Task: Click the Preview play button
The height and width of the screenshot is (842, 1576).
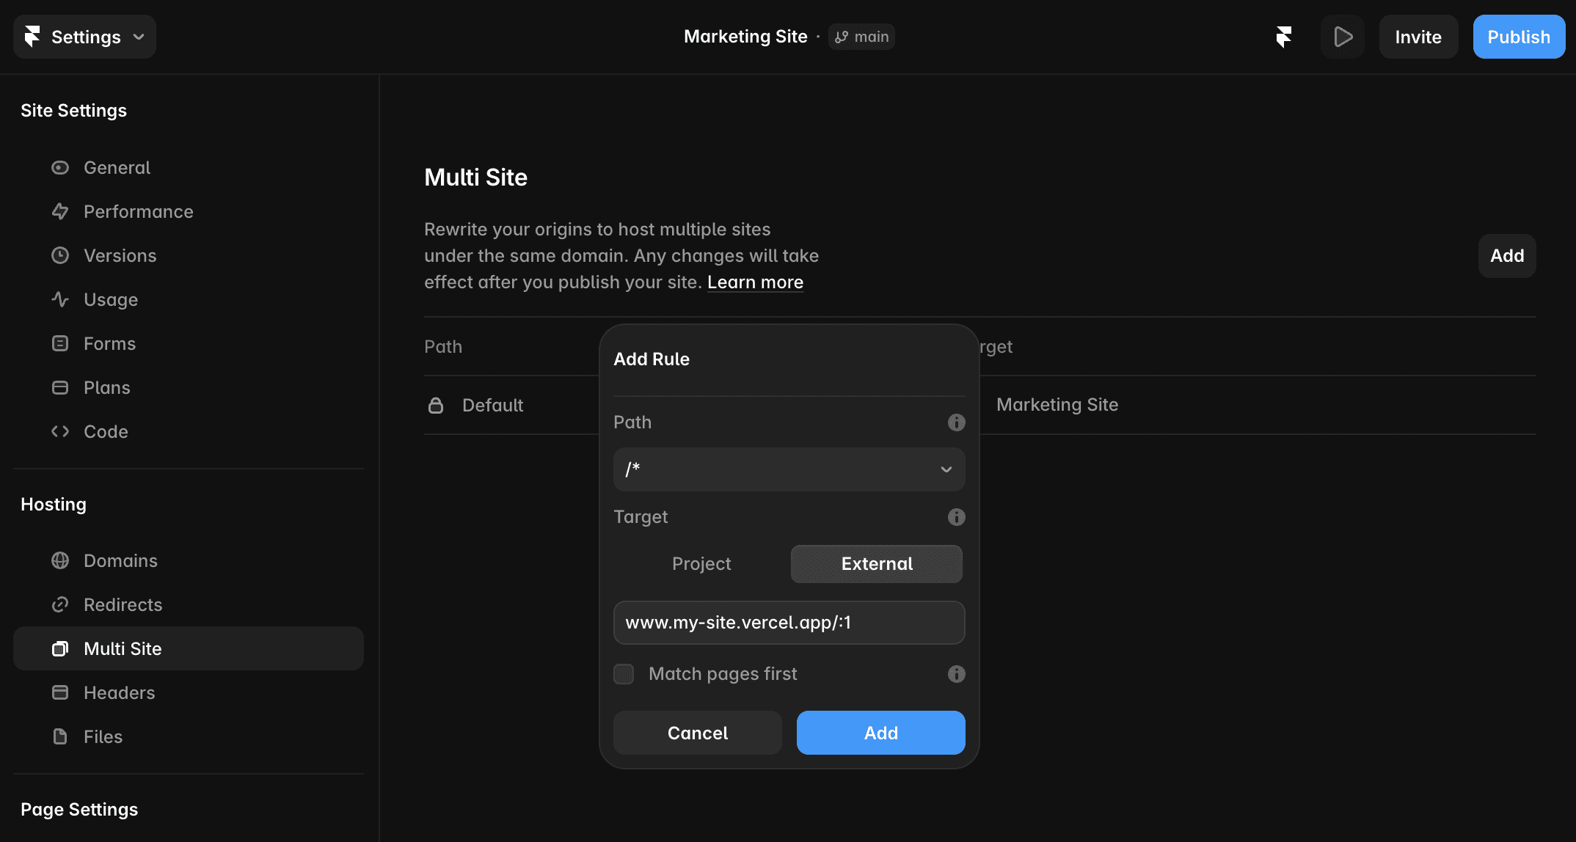Action: tap(1343, 37)
